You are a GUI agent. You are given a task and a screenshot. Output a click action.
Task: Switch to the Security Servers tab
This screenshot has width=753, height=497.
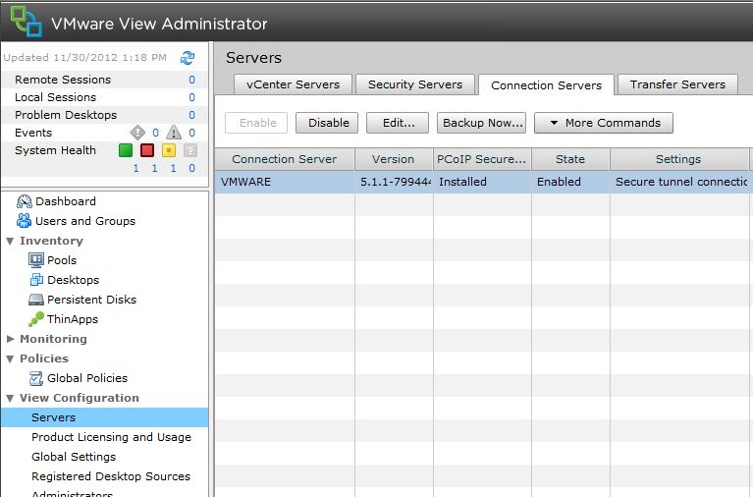click(x=415, y=84)
